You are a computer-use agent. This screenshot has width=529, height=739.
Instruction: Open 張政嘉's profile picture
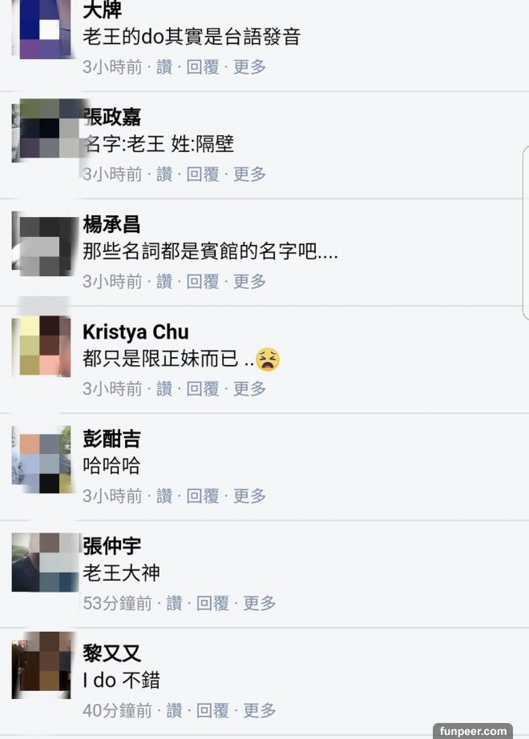click(46, 130)
